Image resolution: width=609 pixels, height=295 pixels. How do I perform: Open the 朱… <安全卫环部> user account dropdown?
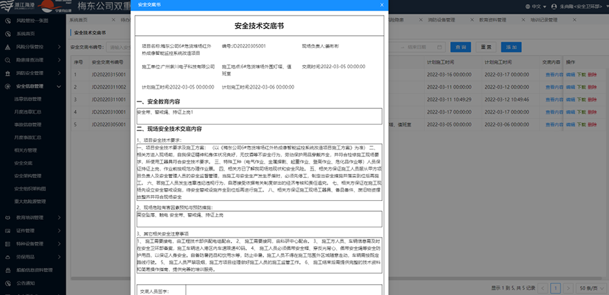click(x=582, y=7)
